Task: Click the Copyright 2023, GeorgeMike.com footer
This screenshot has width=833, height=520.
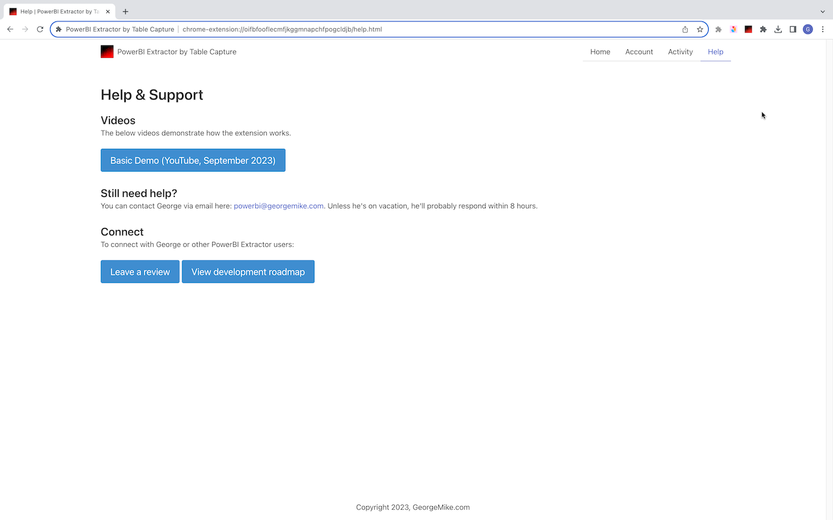Action: [413, 508]
